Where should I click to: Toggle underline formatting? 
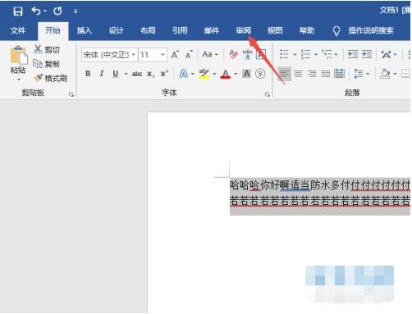coord(116,74)
